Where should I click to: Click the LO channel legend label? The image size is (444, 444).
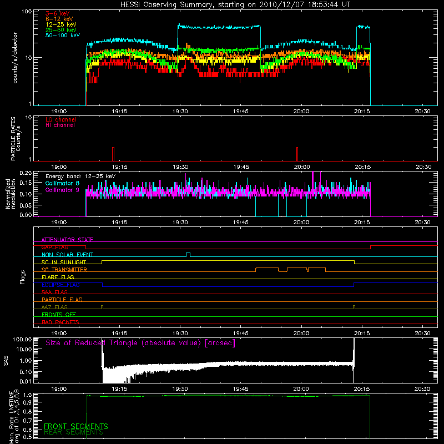(61, 119)
